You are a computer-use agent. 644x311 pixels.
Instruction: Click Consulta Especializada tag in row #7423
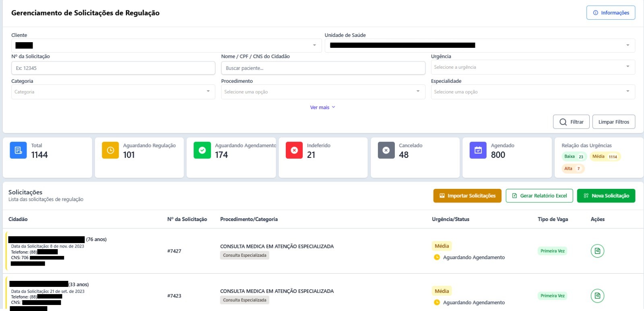click(245, 300)
